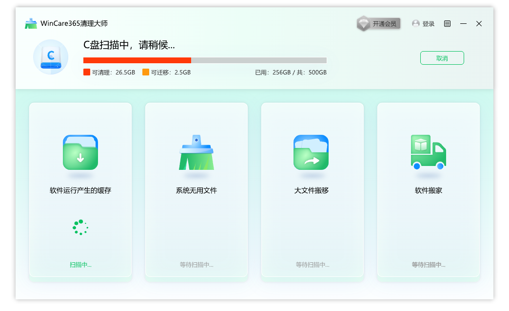This screenshot has width=509, height=311.
Task: Click the green scanning spinner indicator
Action: tap(80, 227)
